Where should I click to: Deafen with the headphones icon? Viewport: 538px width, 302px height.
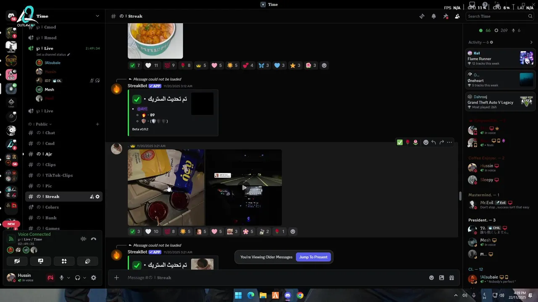click(77, 278)
